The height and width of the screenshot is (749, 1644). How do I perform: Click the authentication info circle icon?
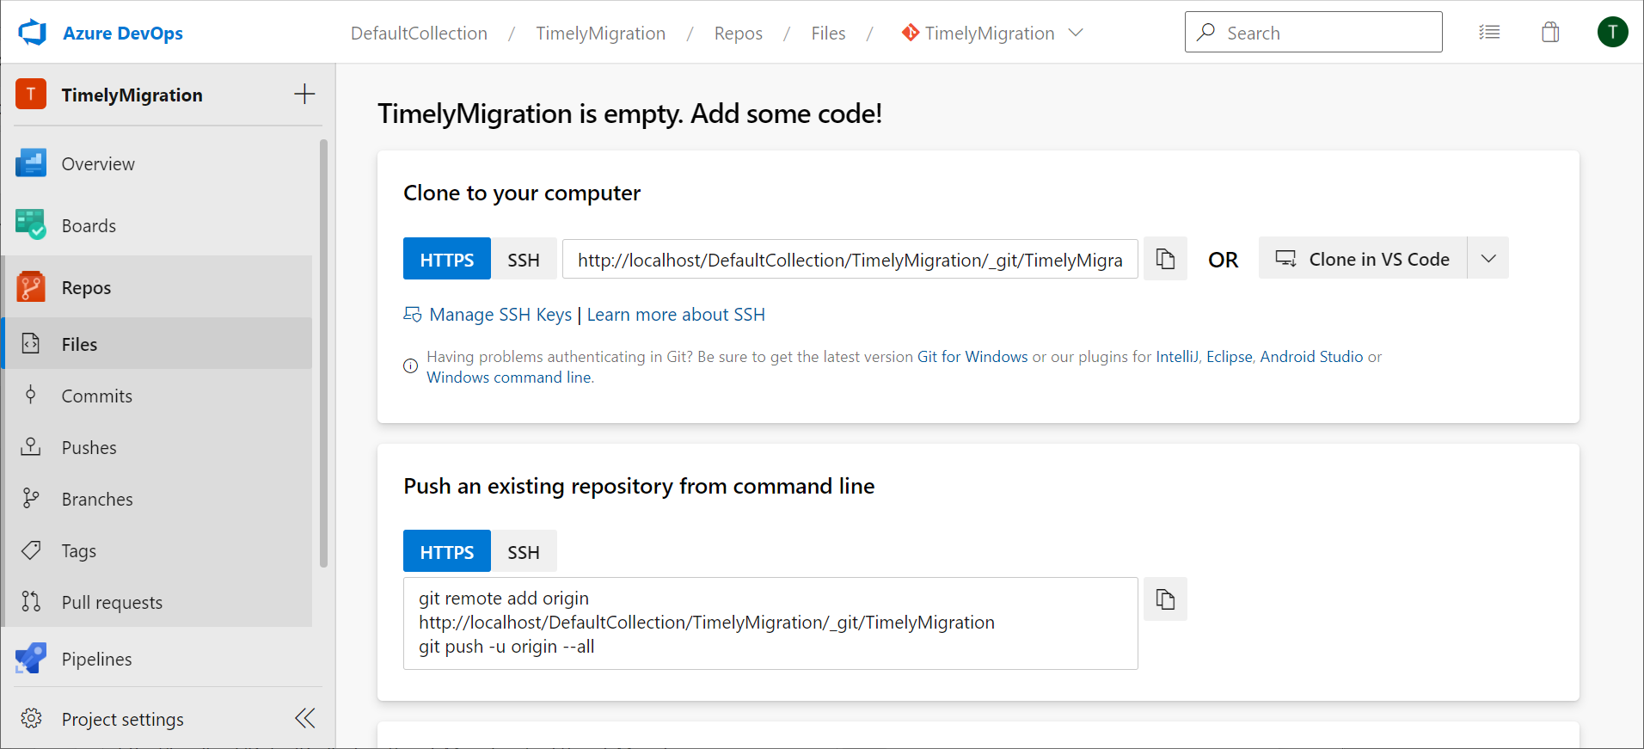(411, 366)
